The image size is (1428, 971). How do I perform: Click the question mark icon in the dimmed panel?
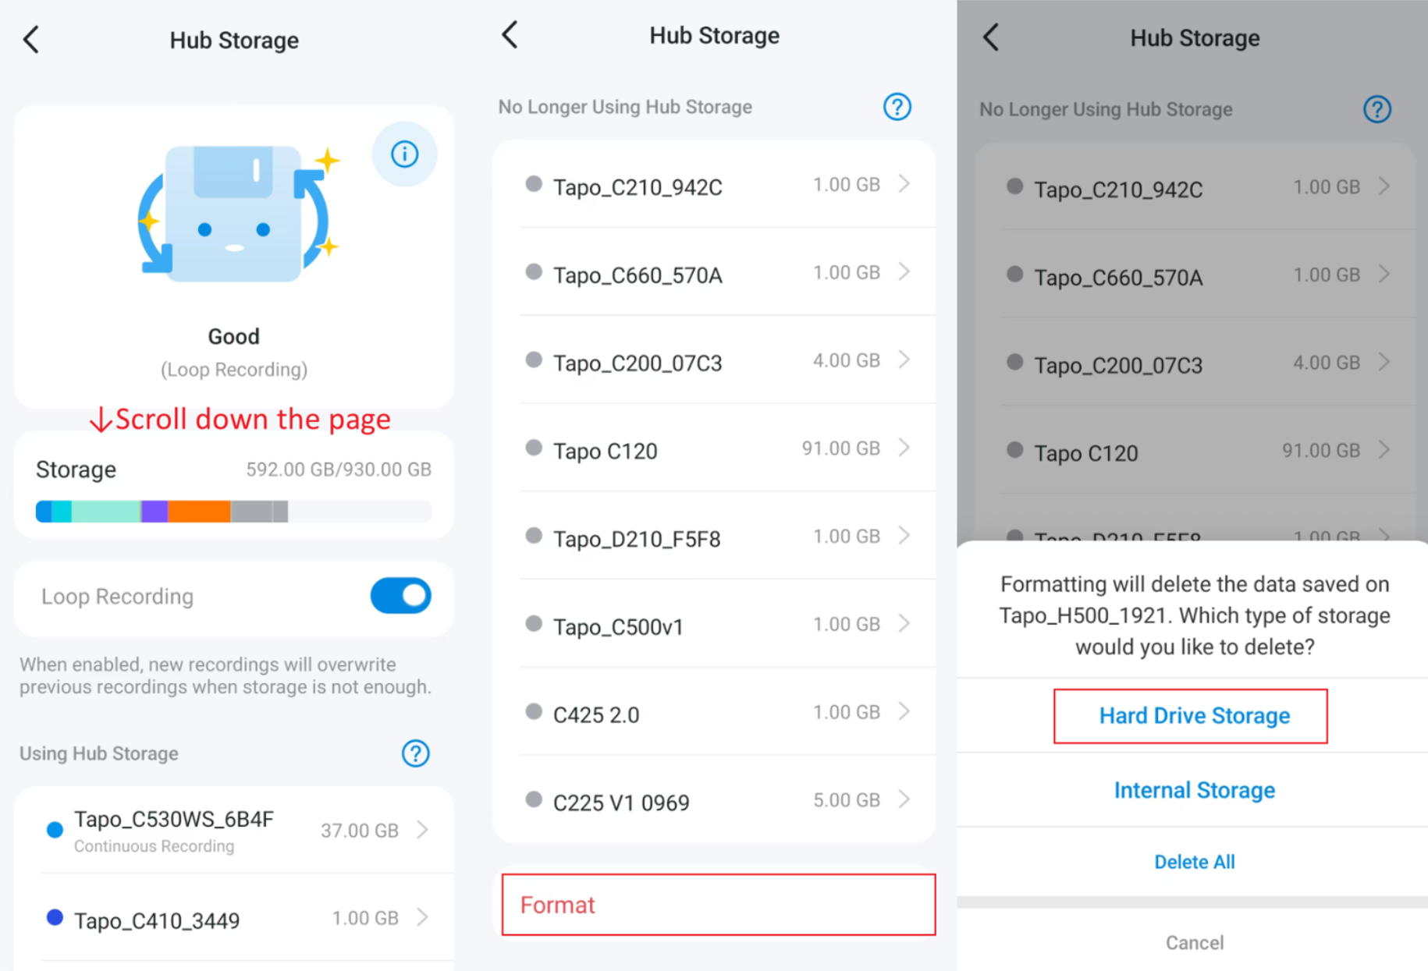point(1377,109)
